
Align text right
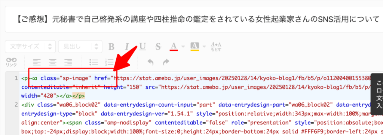68,62
